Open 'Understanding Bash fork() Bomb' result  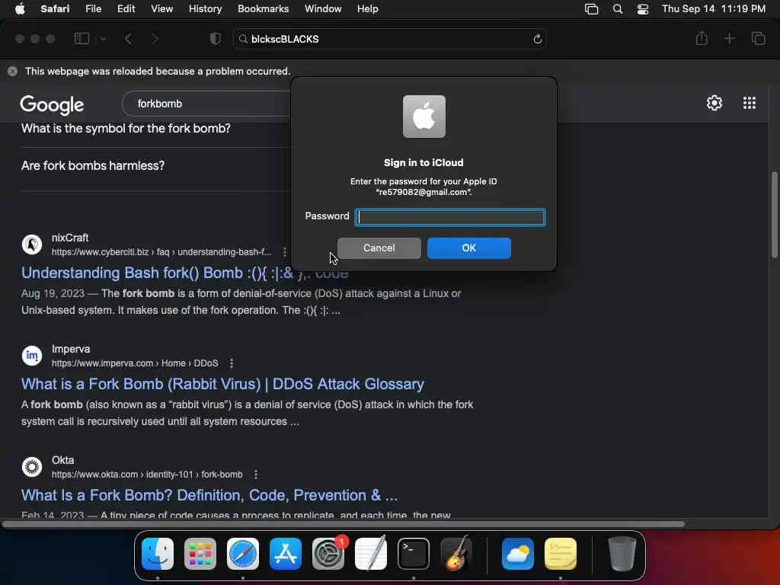184,273
